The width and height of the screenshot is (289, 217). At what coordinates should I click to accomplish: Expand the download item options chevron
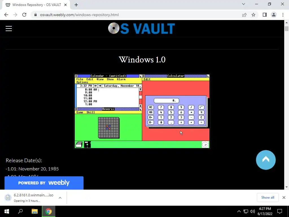(x=60, y=198)
